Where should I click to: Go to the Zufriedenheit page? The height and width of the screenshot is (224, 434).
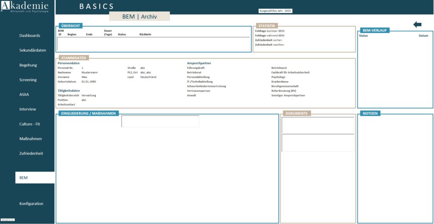click(31, 153)
